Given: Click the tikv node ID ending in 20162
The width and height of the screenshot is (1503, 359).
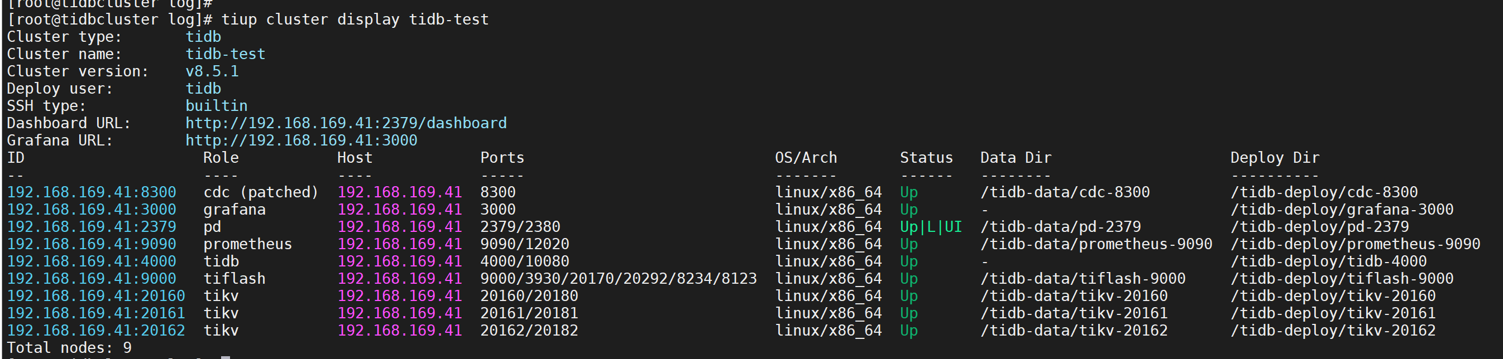Looking at the screenshot, I should point(95,331).
